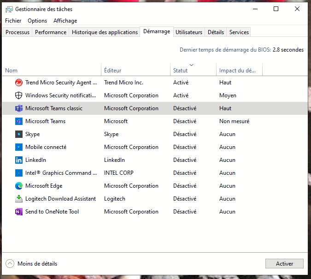Open the Détails tab
Viewport: 311px width, 279px height.
[216, 32]
